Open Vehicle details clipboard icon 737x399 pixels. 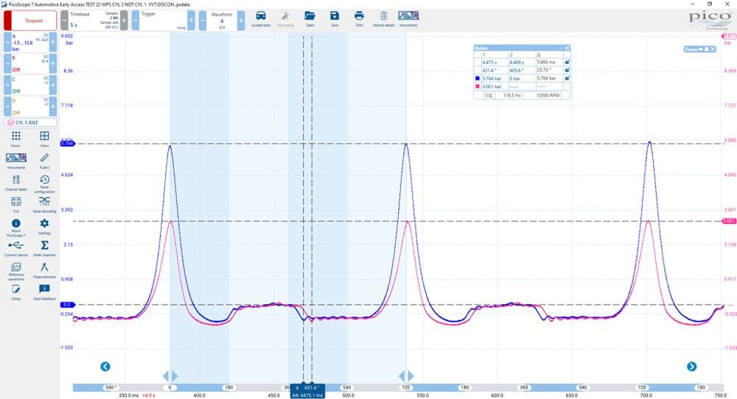[x=383, y=19]
